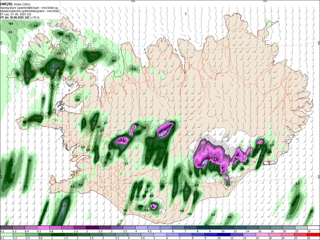Screen dimensions: 320x240
Task: Pick the darkest purple 2 swatch, snow scale
Action: (92, 227)
